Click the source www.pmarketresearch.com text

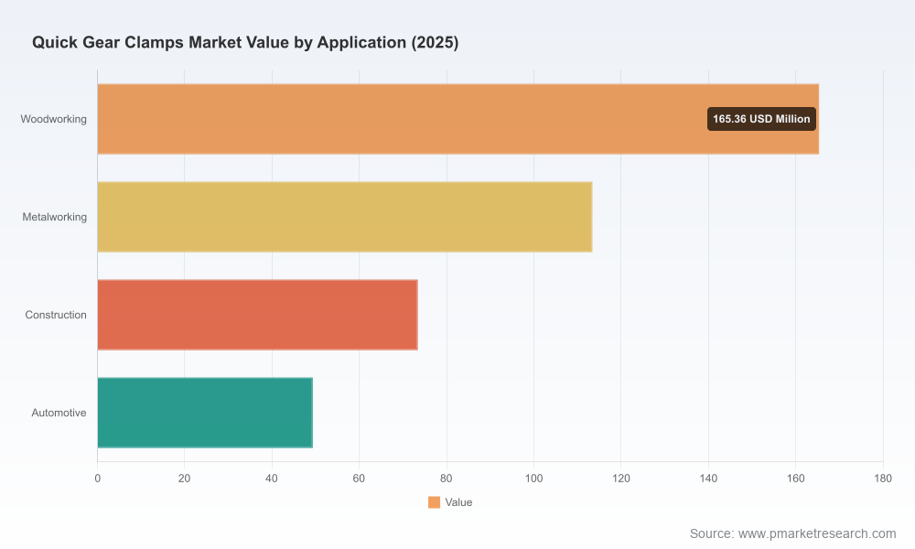coord(793,533)
